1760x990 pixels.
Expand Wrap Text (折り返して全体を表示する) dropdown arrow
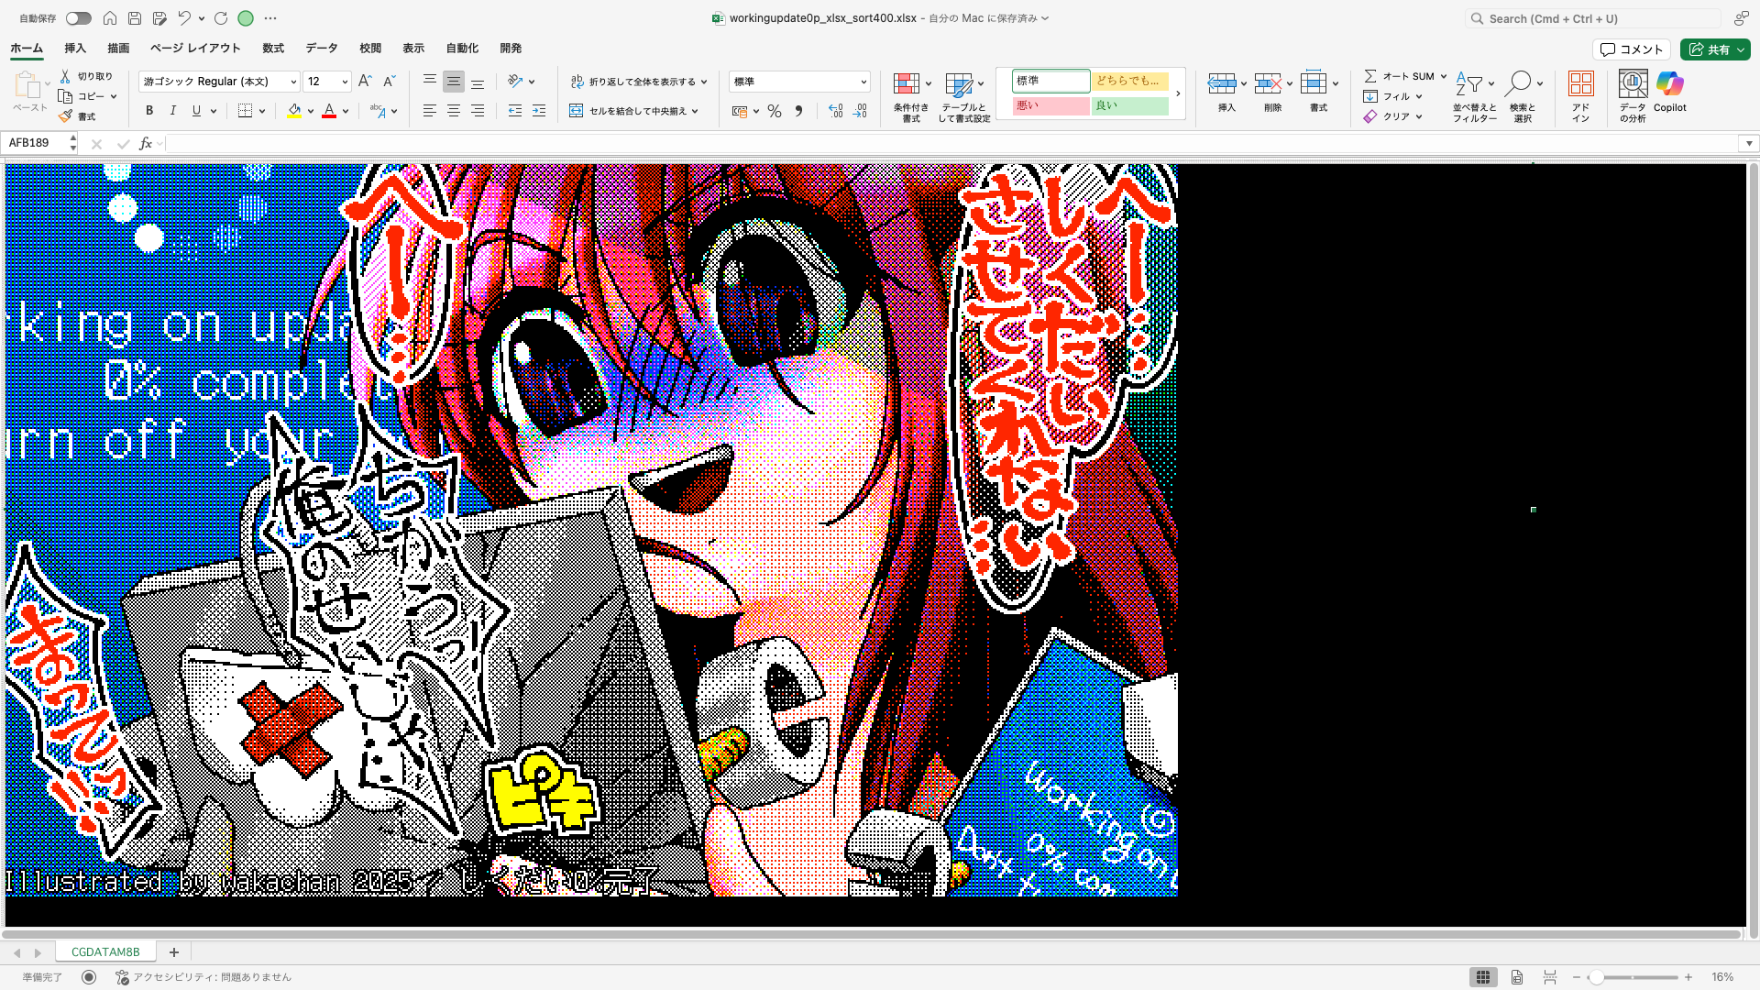[704, 82]
